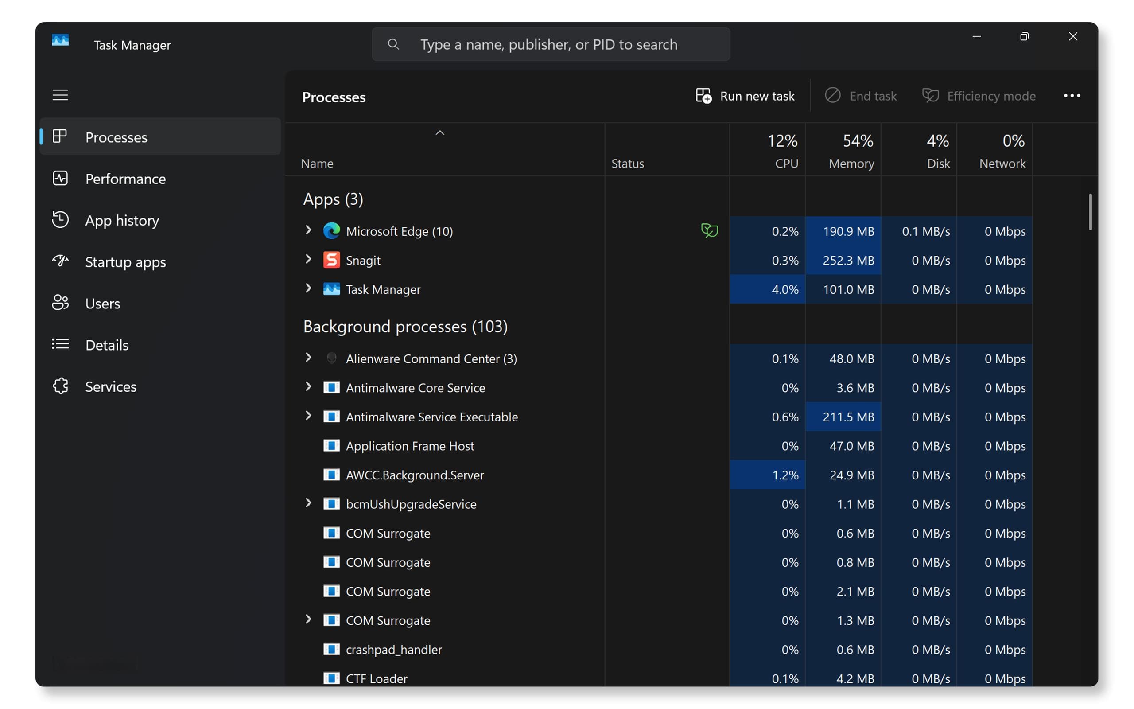Screen dimensions: 1134x709
Task: Click the Snagit app icon
Action: pyautogui.click(x=331, y=260)
